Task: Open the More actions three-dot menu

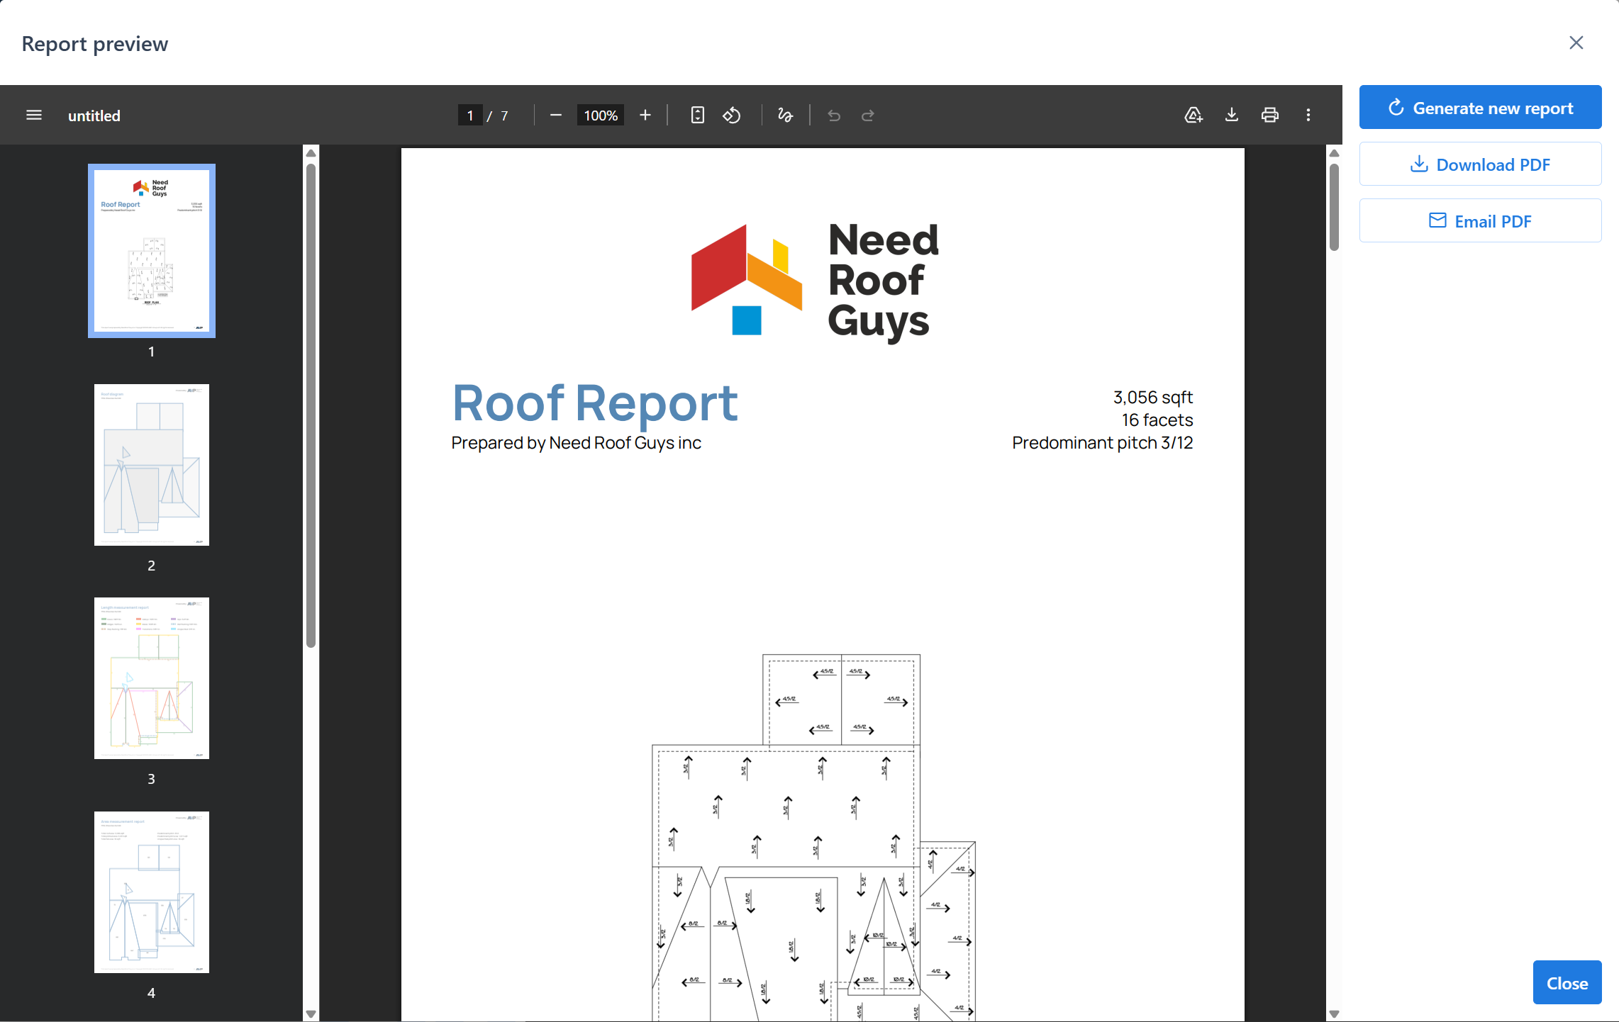Action: point(1308,116)
